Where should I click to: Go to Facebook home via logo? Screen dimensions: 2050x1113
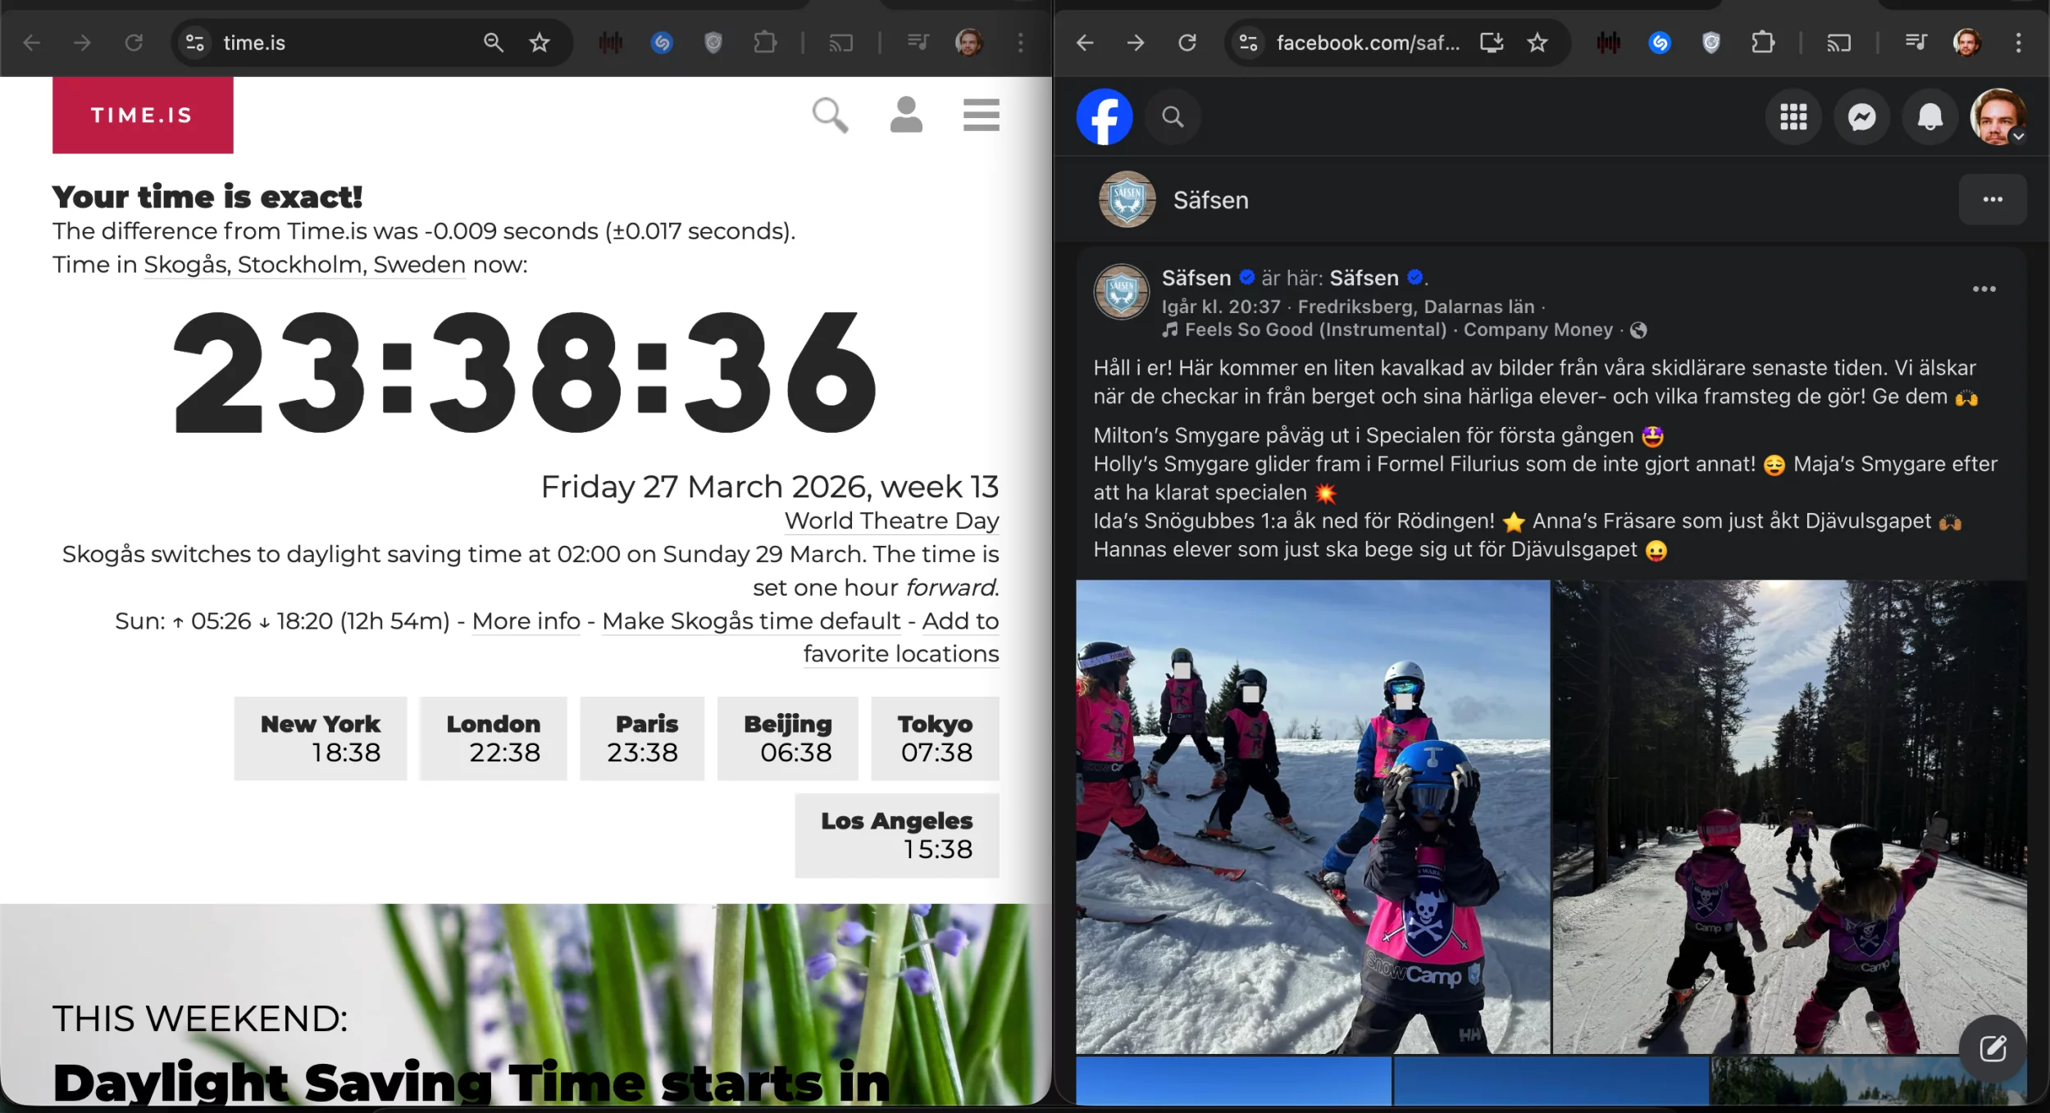click(1105, 117)
